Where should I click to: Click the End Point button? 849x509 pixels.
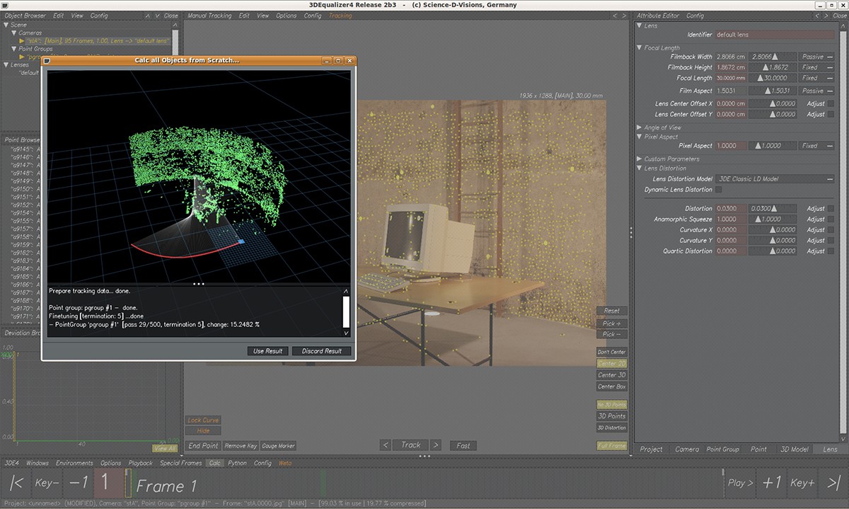(203, 446)
